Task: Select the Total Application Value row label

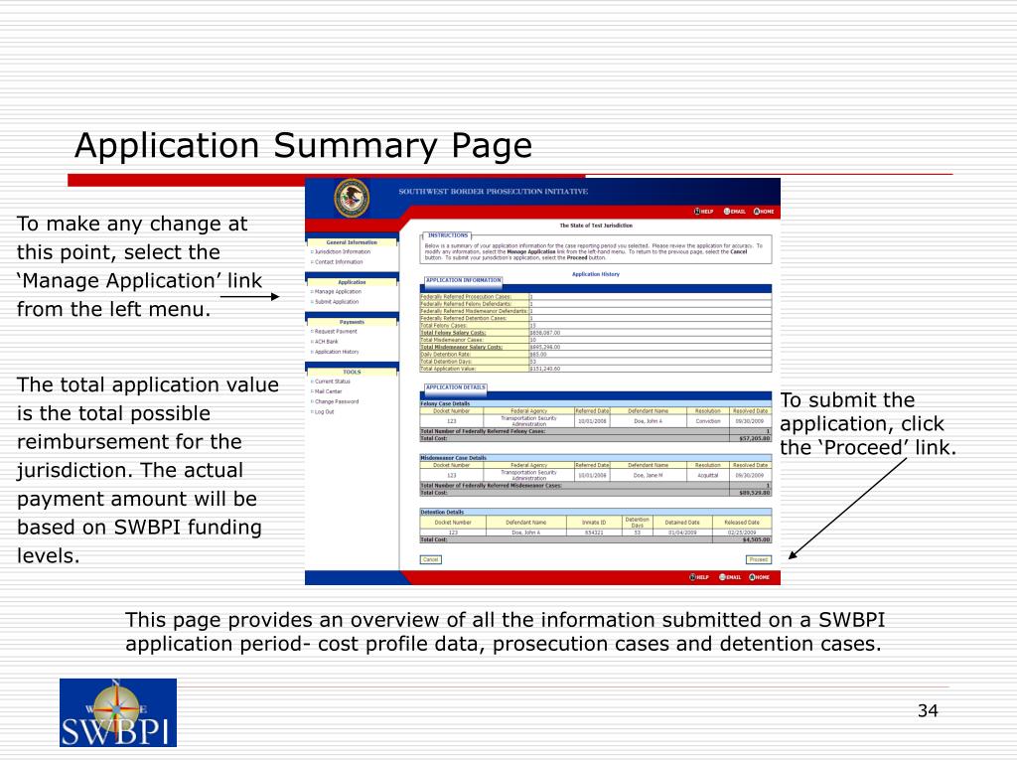Action: [x=448, y=369]
